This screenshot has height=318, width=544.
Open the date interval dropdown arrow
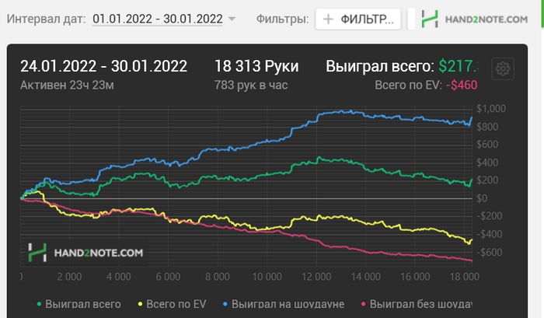[x=232, y=19]
